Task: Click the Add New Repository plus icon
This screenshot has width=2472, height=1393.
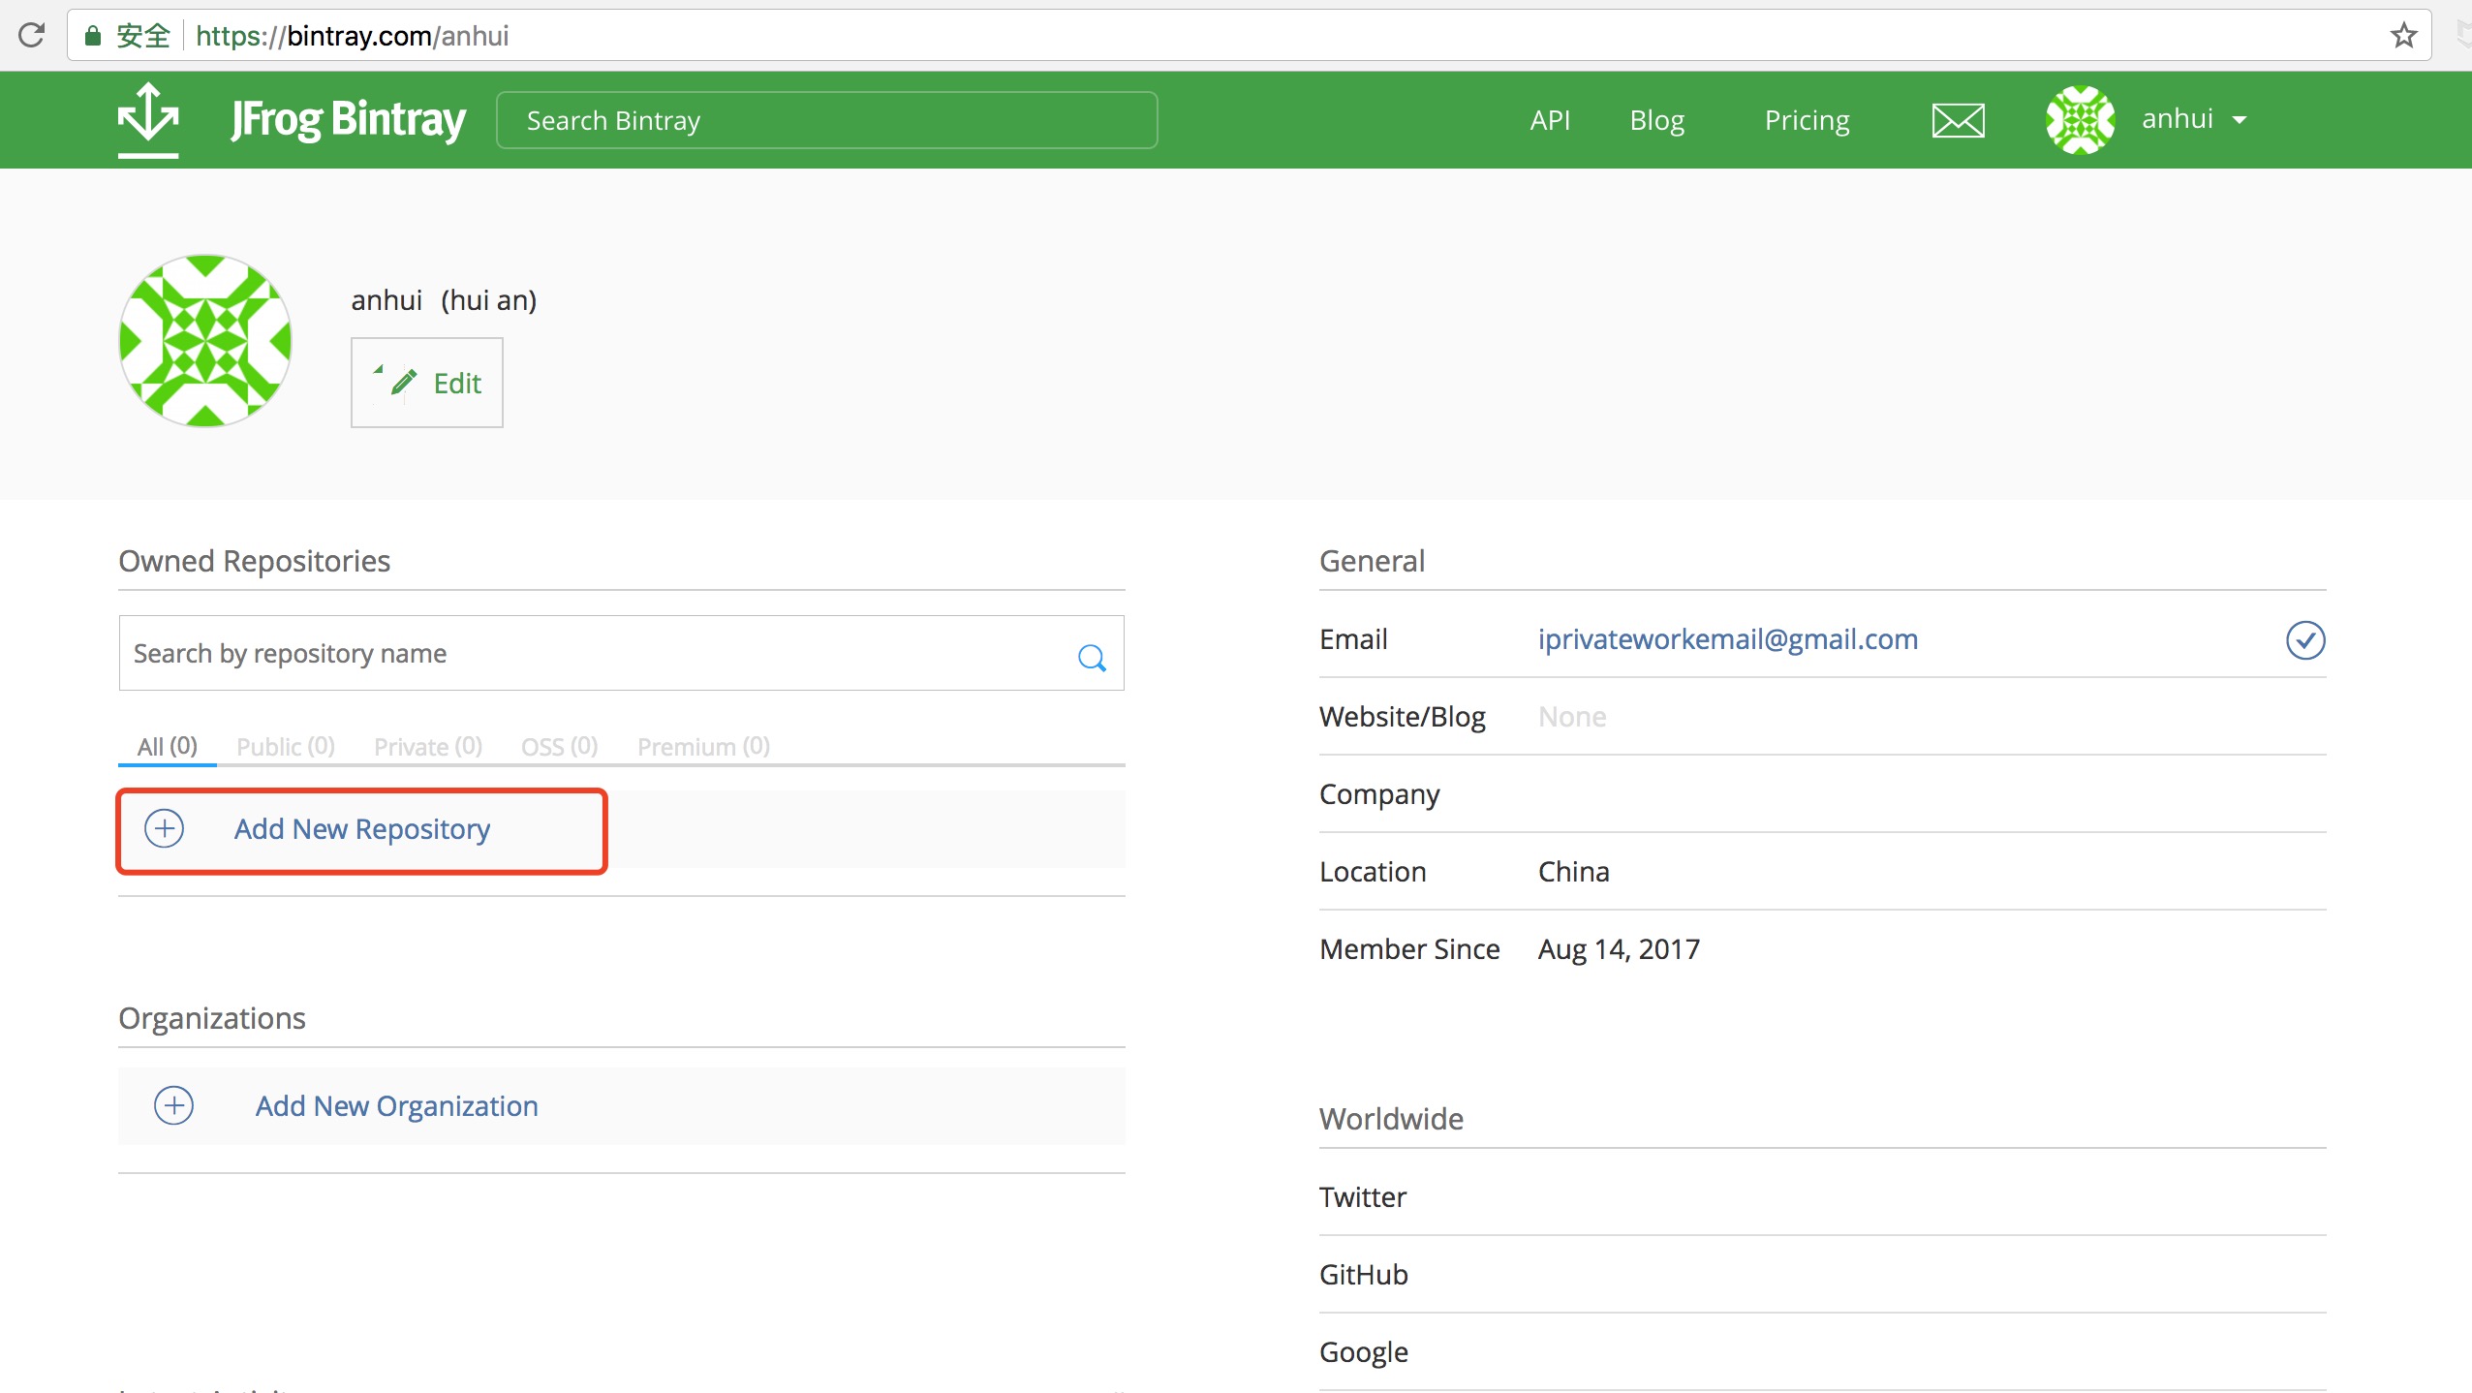Action: [165, 829]
